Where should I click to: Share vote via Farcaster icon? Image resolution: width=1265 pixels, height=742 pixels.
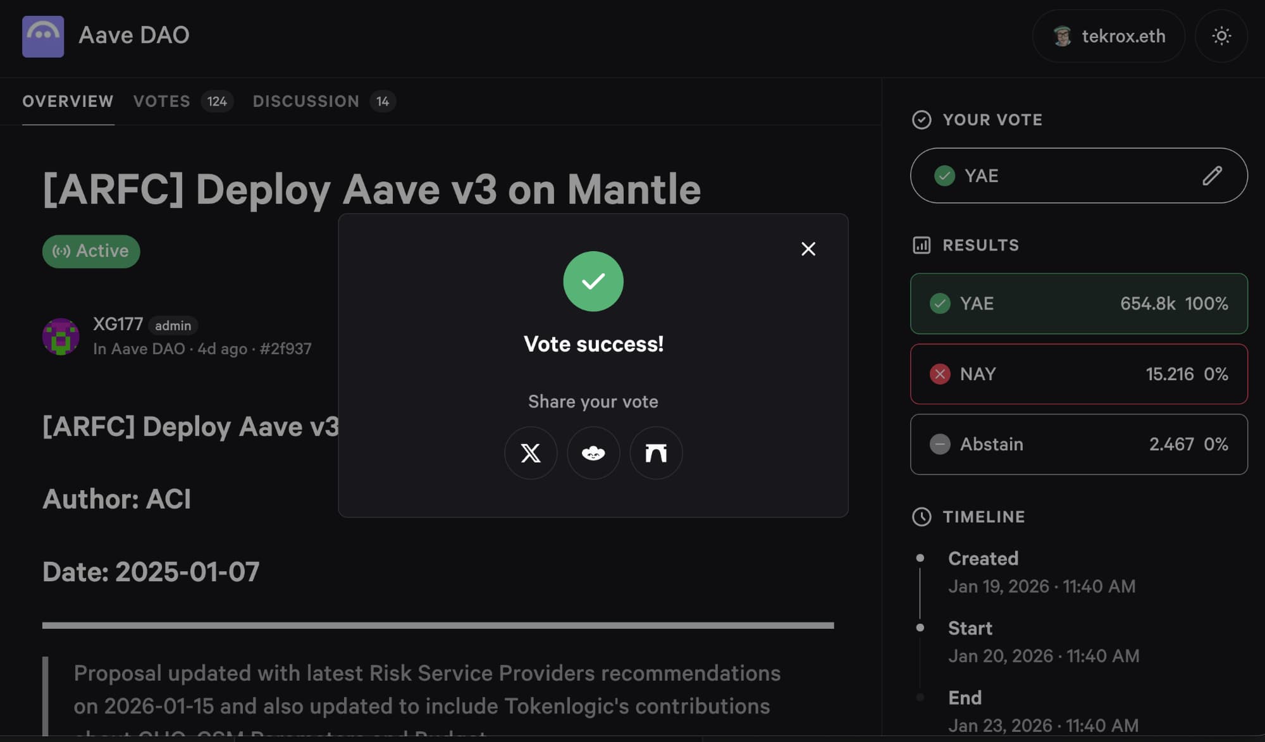click(655, 453)
